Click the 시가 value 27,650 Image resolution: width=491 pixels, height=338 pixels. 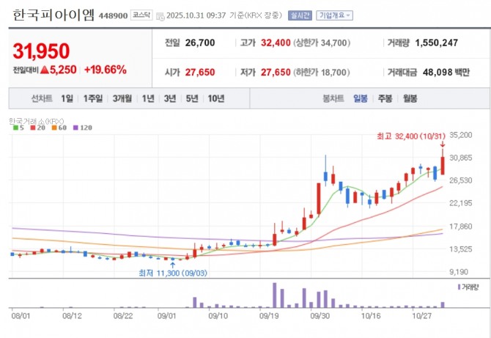click(x=200, y=73)
